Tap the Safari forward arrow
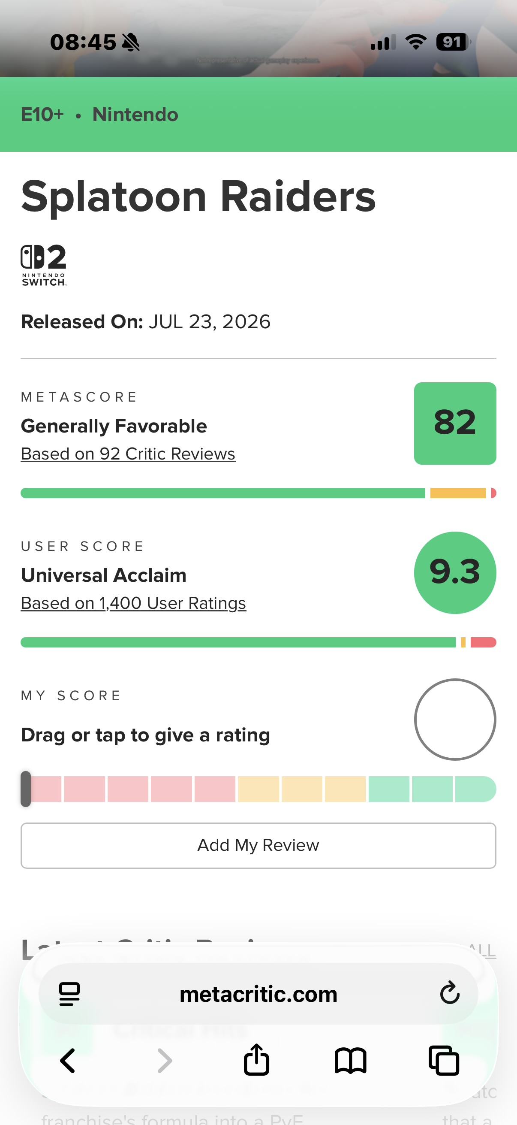The height and width of the screenshot is (1125, 517). [165, 1061]
